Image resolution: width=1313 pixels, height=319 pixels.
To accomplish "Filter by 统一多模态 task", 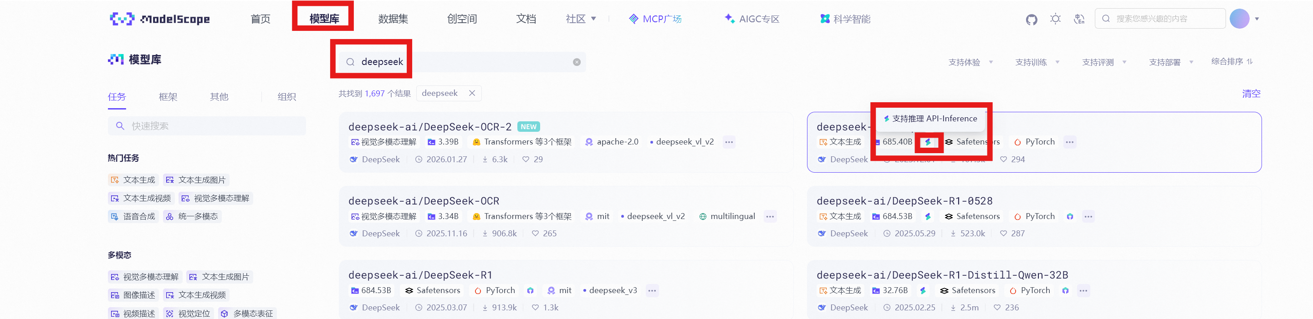I will pyautogui.click(x=192, y=217).
